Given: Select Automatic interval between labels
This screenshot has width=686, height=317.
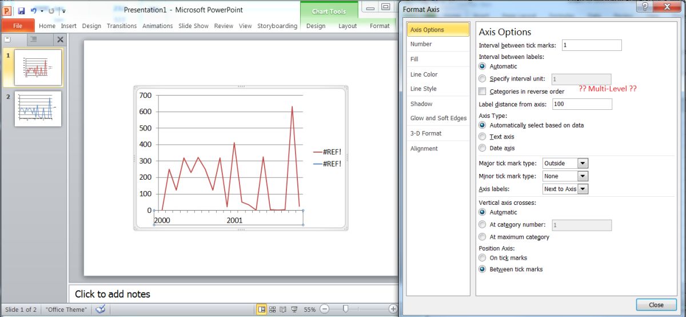Looking at the screenshot, I should pos(482,66).
